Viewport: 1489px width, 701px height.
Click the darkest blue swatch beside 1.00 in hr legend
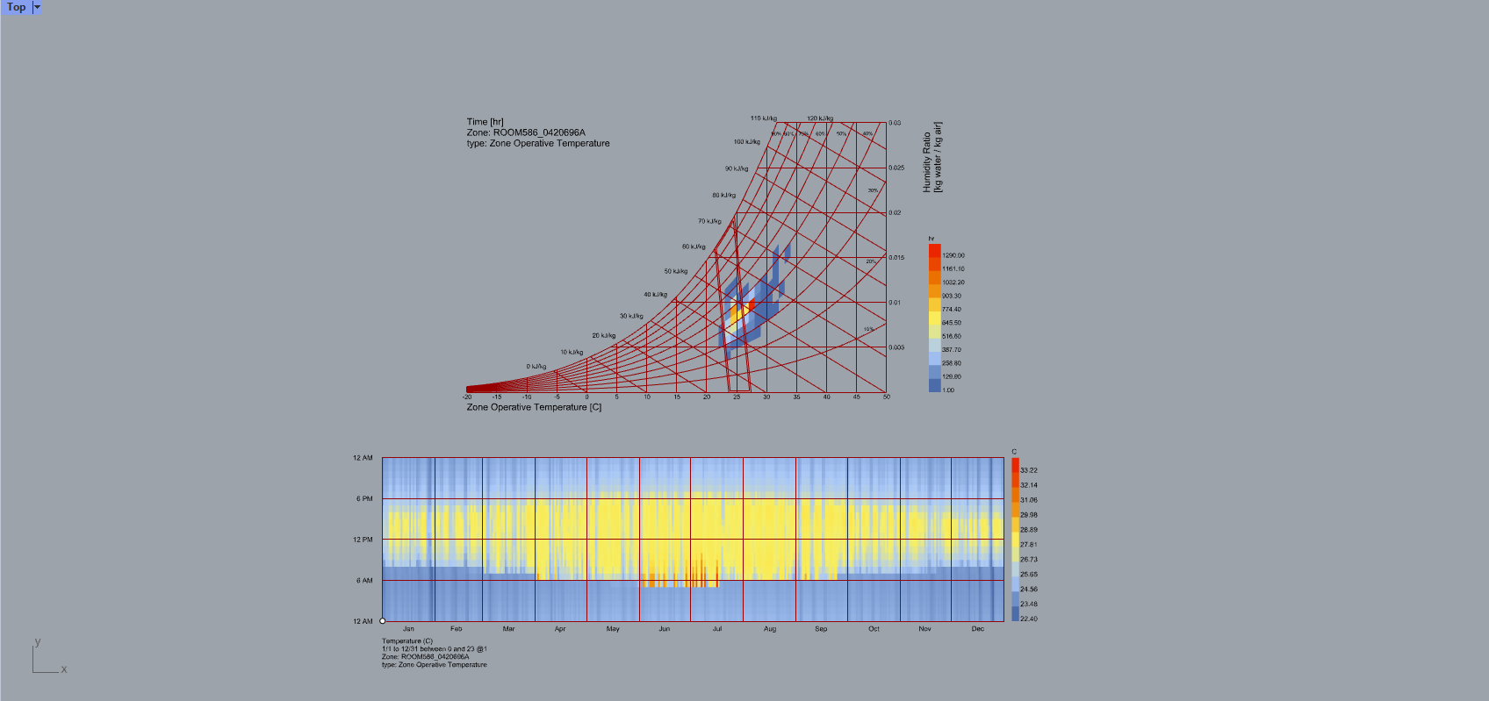[934, 385]
